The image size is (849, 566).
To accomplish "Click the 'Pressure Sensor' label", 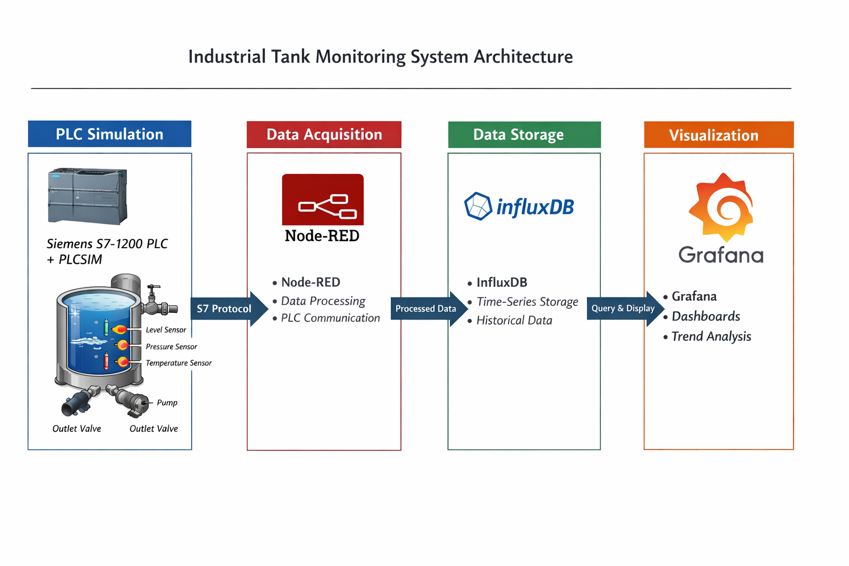I will coord(171,347).
